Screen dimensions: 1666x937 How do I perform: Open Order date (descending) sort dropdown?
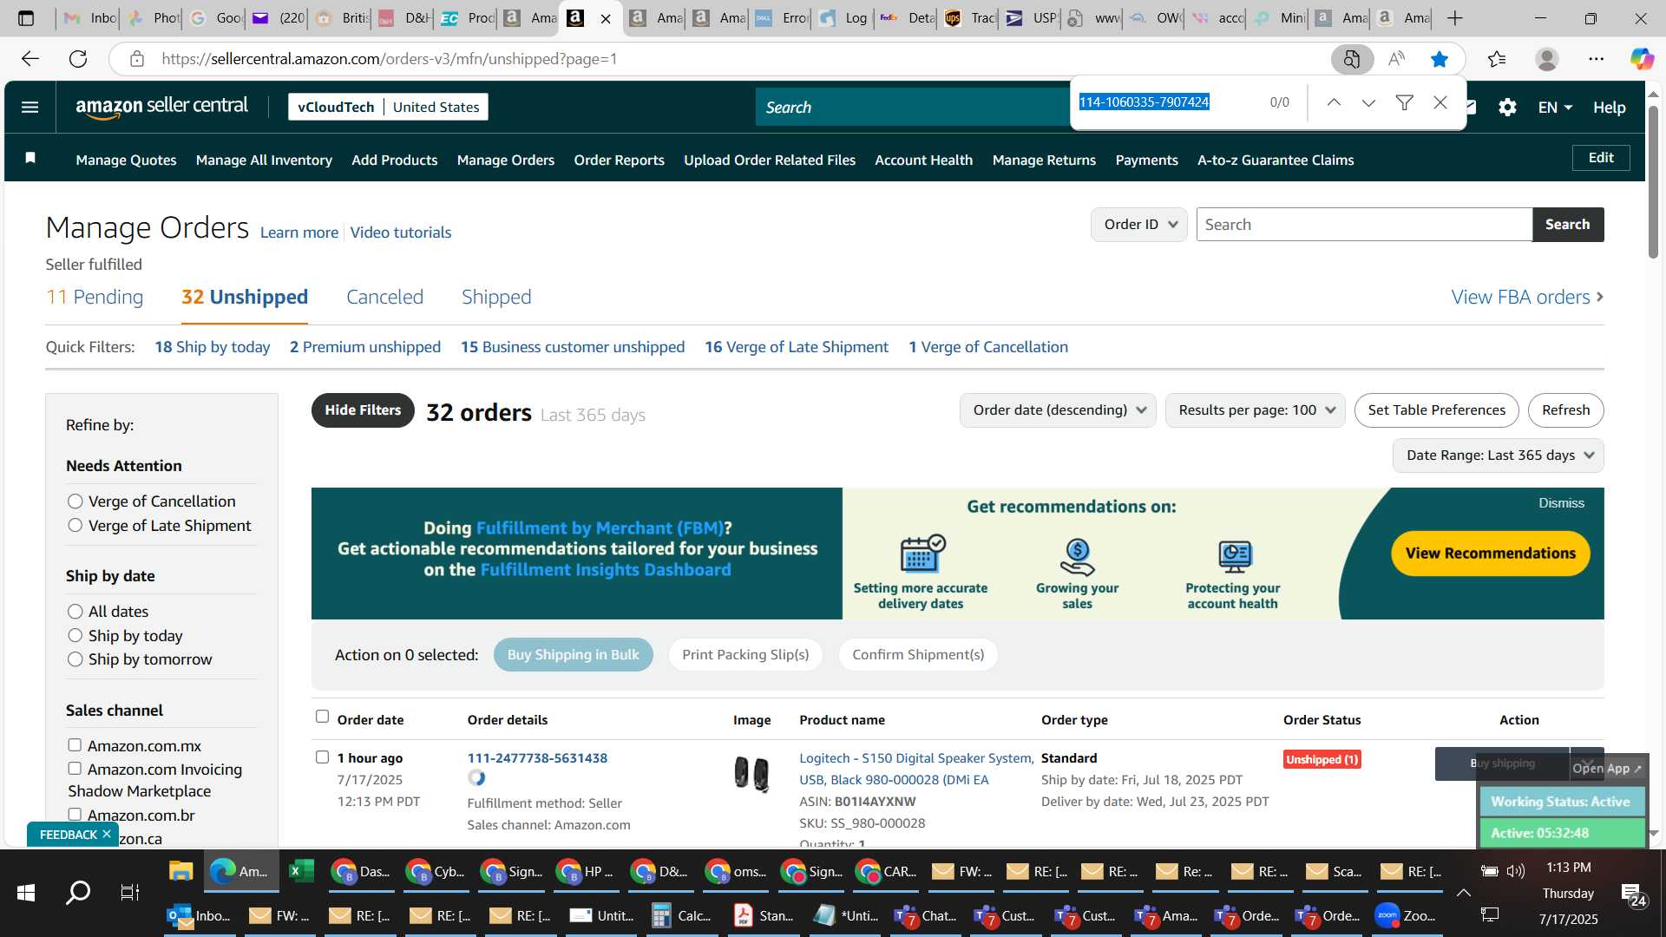(x=1058, y=410)
